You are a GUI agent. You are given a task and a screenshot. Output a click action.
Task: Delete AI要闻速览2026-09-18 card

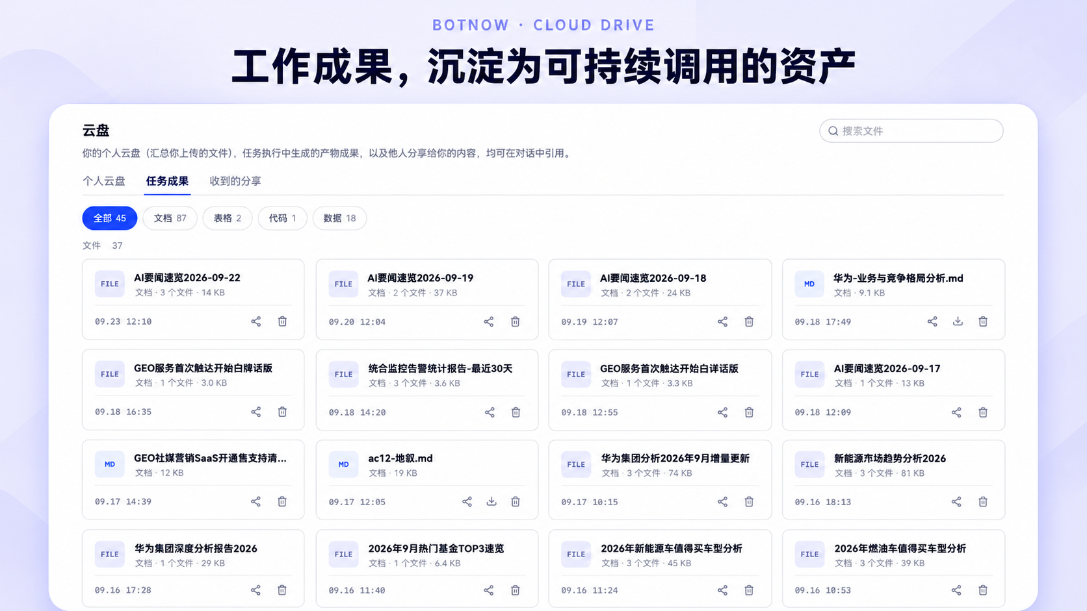click(x=749, y=321)
